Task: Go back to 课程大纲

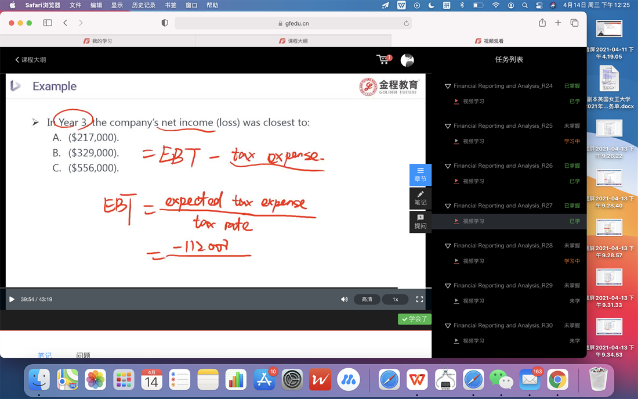Action: 31,59
